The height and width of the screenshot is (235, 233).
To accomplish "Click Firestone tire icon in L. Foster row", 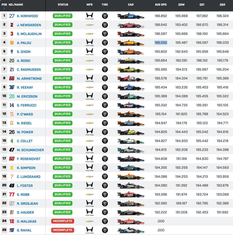I will (x=105, y=185).
